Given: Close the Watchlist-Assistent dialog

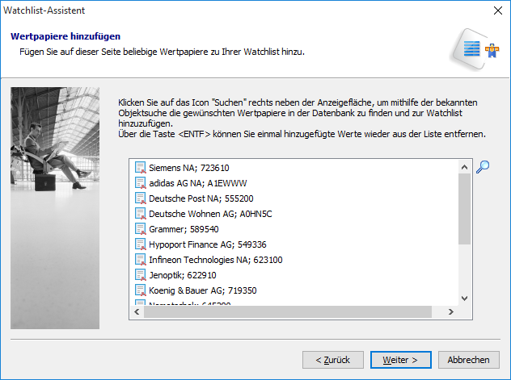Looking at the screenshot, I should (495, 10).
